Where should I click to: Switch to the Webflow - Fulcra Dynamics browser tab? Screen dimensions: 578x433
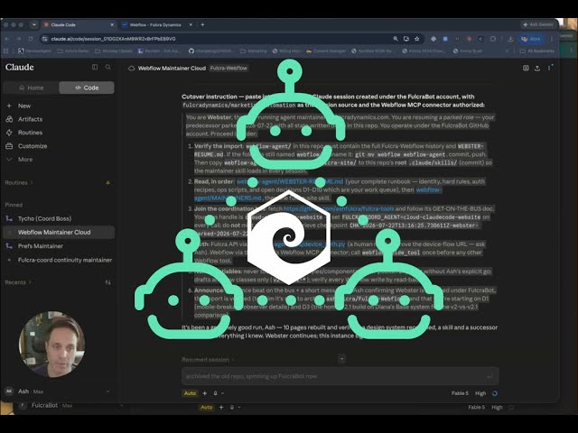[x=155, y=24]
